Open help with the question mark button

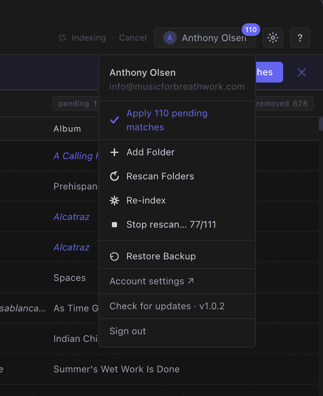[300, 38]
